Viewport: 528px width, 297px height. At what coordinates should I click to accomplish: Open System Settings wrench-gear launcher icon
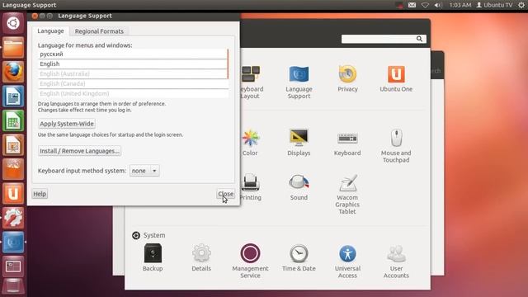point(13,218)
